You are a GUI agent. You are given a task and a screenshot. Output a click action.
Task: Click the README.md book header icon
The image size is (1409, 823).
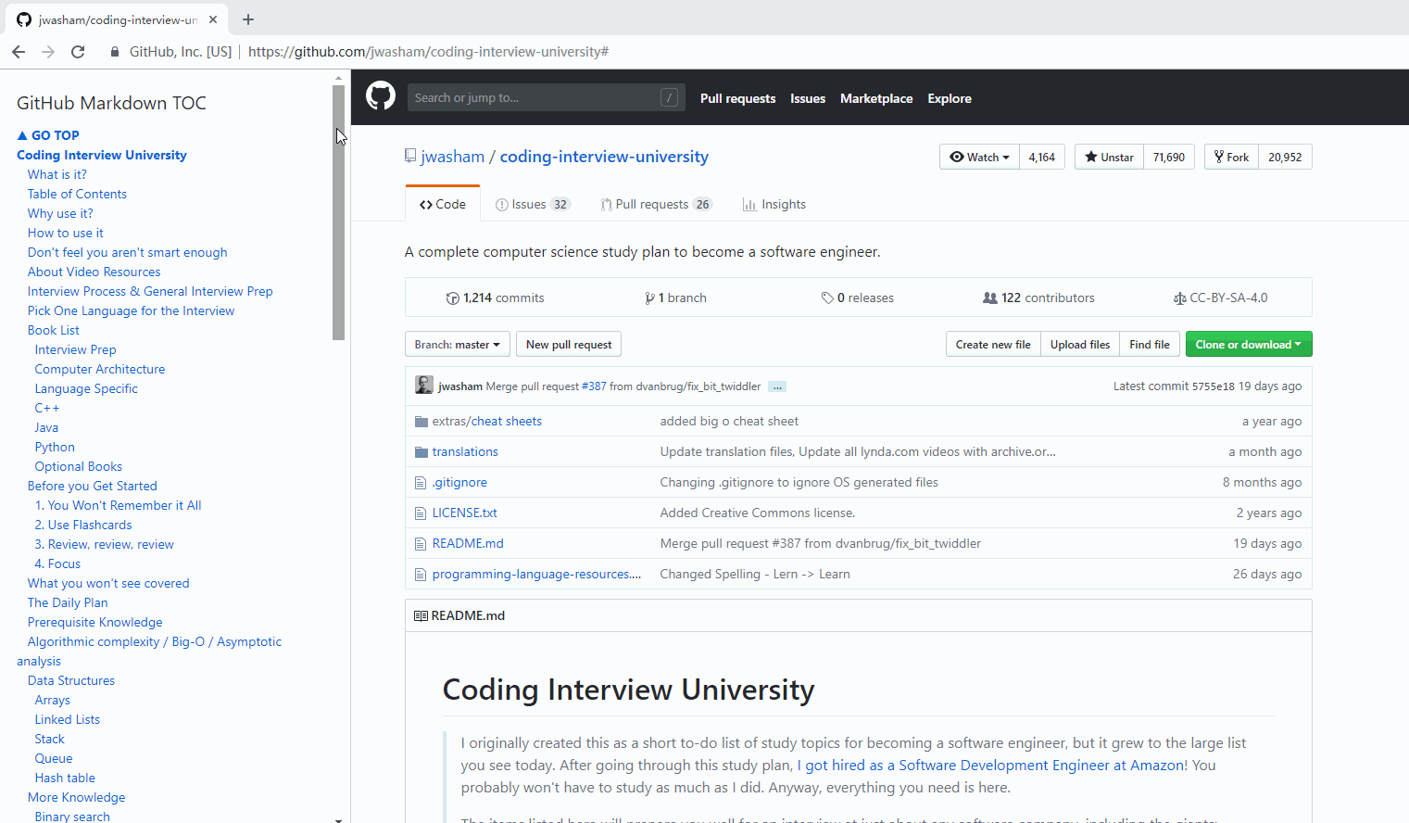(421, 616)
